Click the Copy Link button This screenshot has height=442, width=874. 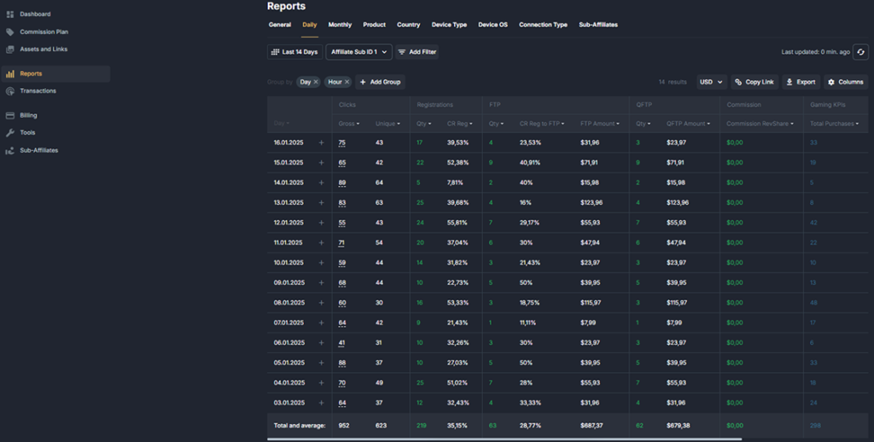click(754, 82)
